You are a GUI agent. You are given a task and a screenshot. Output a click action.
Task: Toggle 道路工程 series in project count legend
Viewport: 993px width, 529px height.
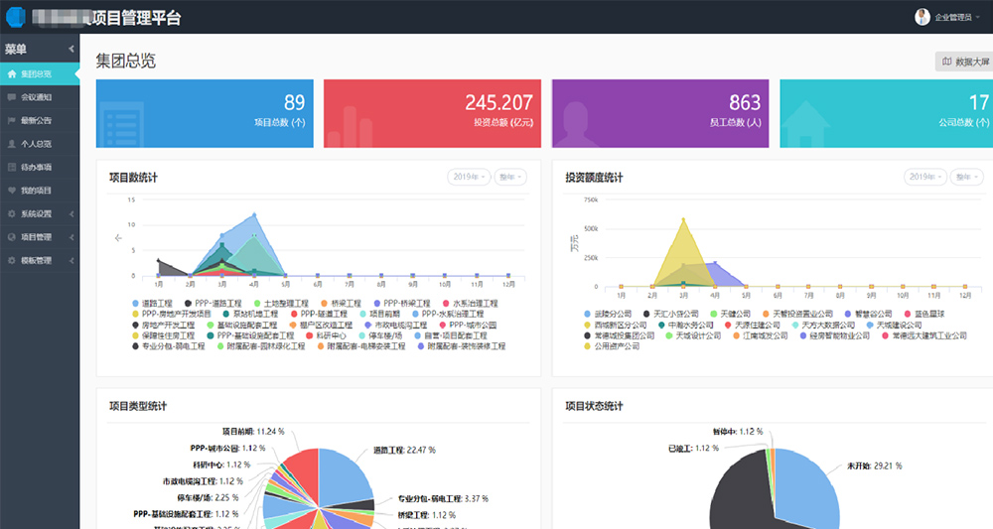pos(152,302)
